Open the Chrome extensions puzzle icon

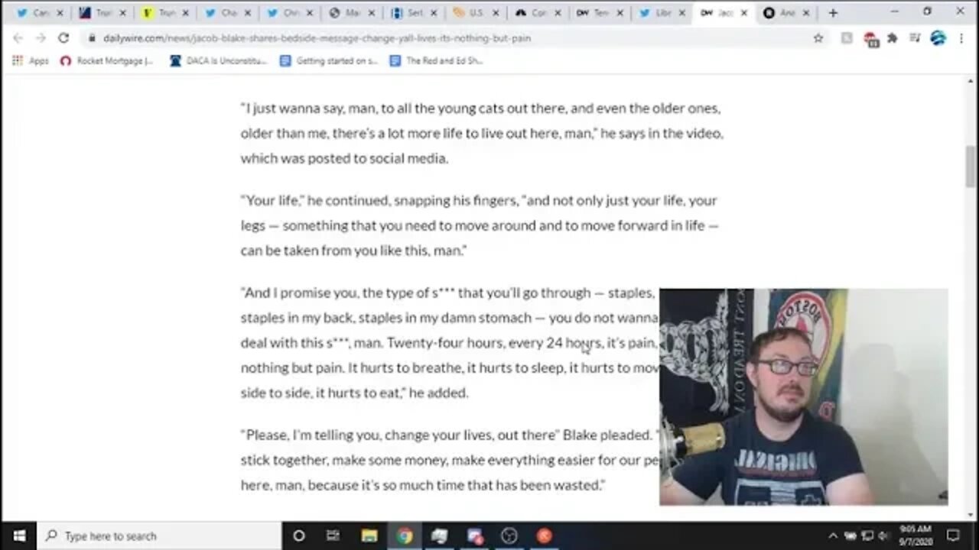point(892,38)
